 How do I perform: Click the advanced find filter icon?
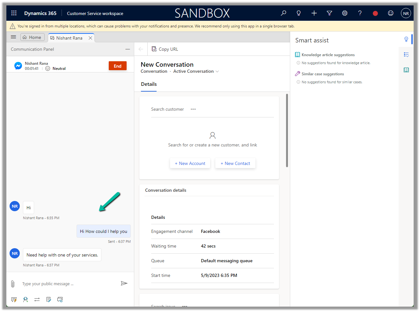329,13
